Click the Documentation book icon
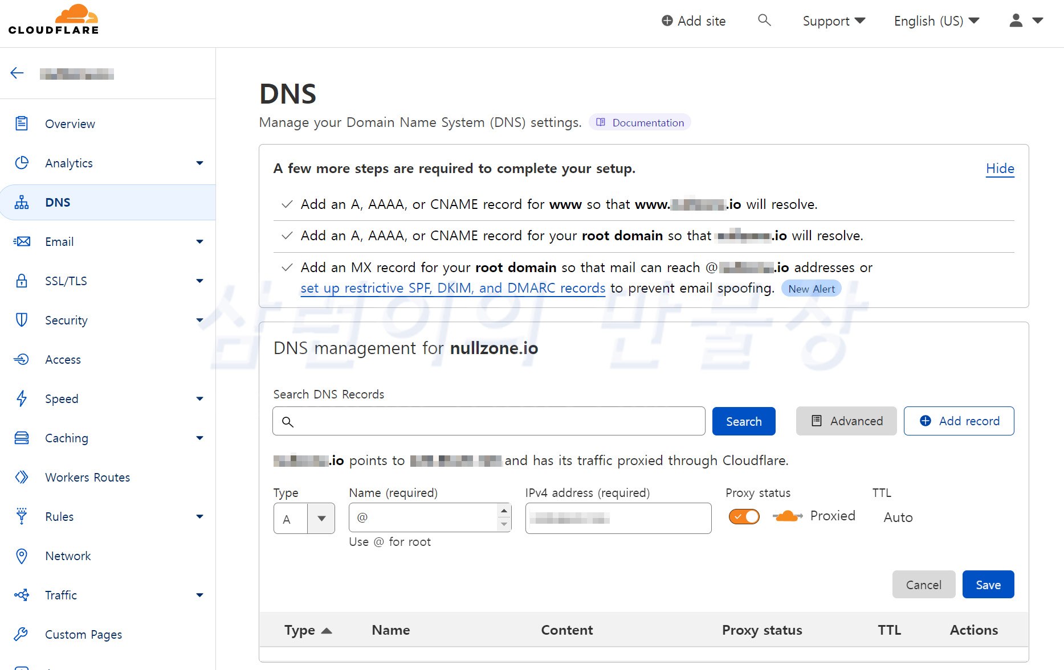 [x=601, y=122]
